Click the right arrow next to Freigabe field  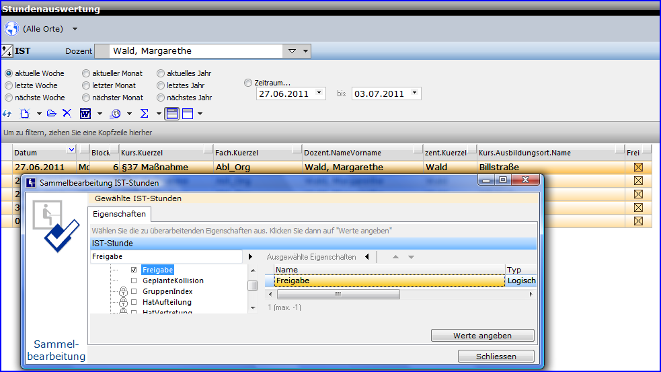pos(250,257)
